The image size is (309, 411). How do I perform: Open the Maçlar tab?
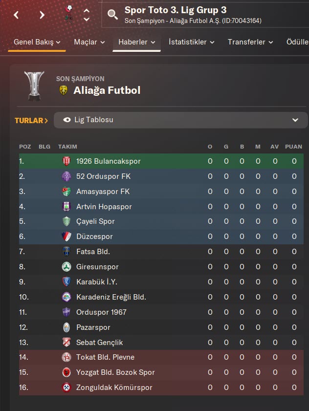[89, 42]
